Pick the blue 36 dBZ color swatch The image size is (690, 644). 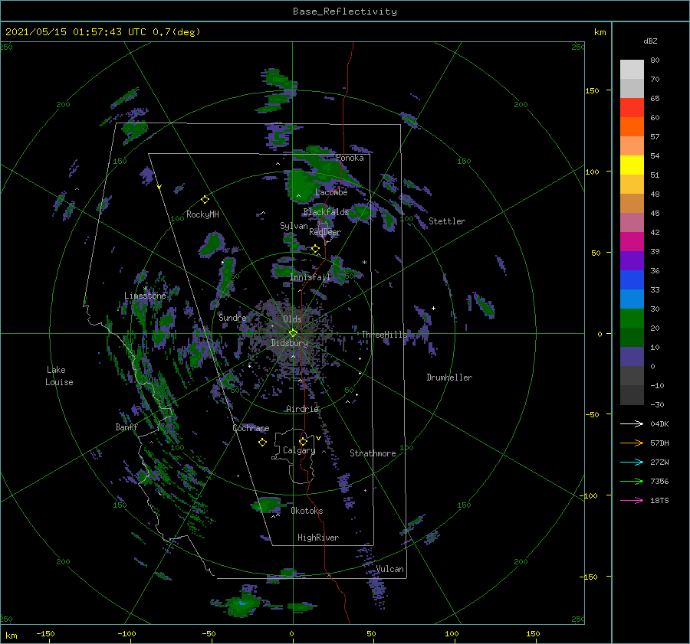[632, 280]
